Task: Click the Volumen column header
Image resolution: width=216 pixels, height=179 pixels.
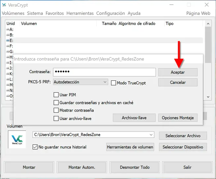Action: (58, 23)
